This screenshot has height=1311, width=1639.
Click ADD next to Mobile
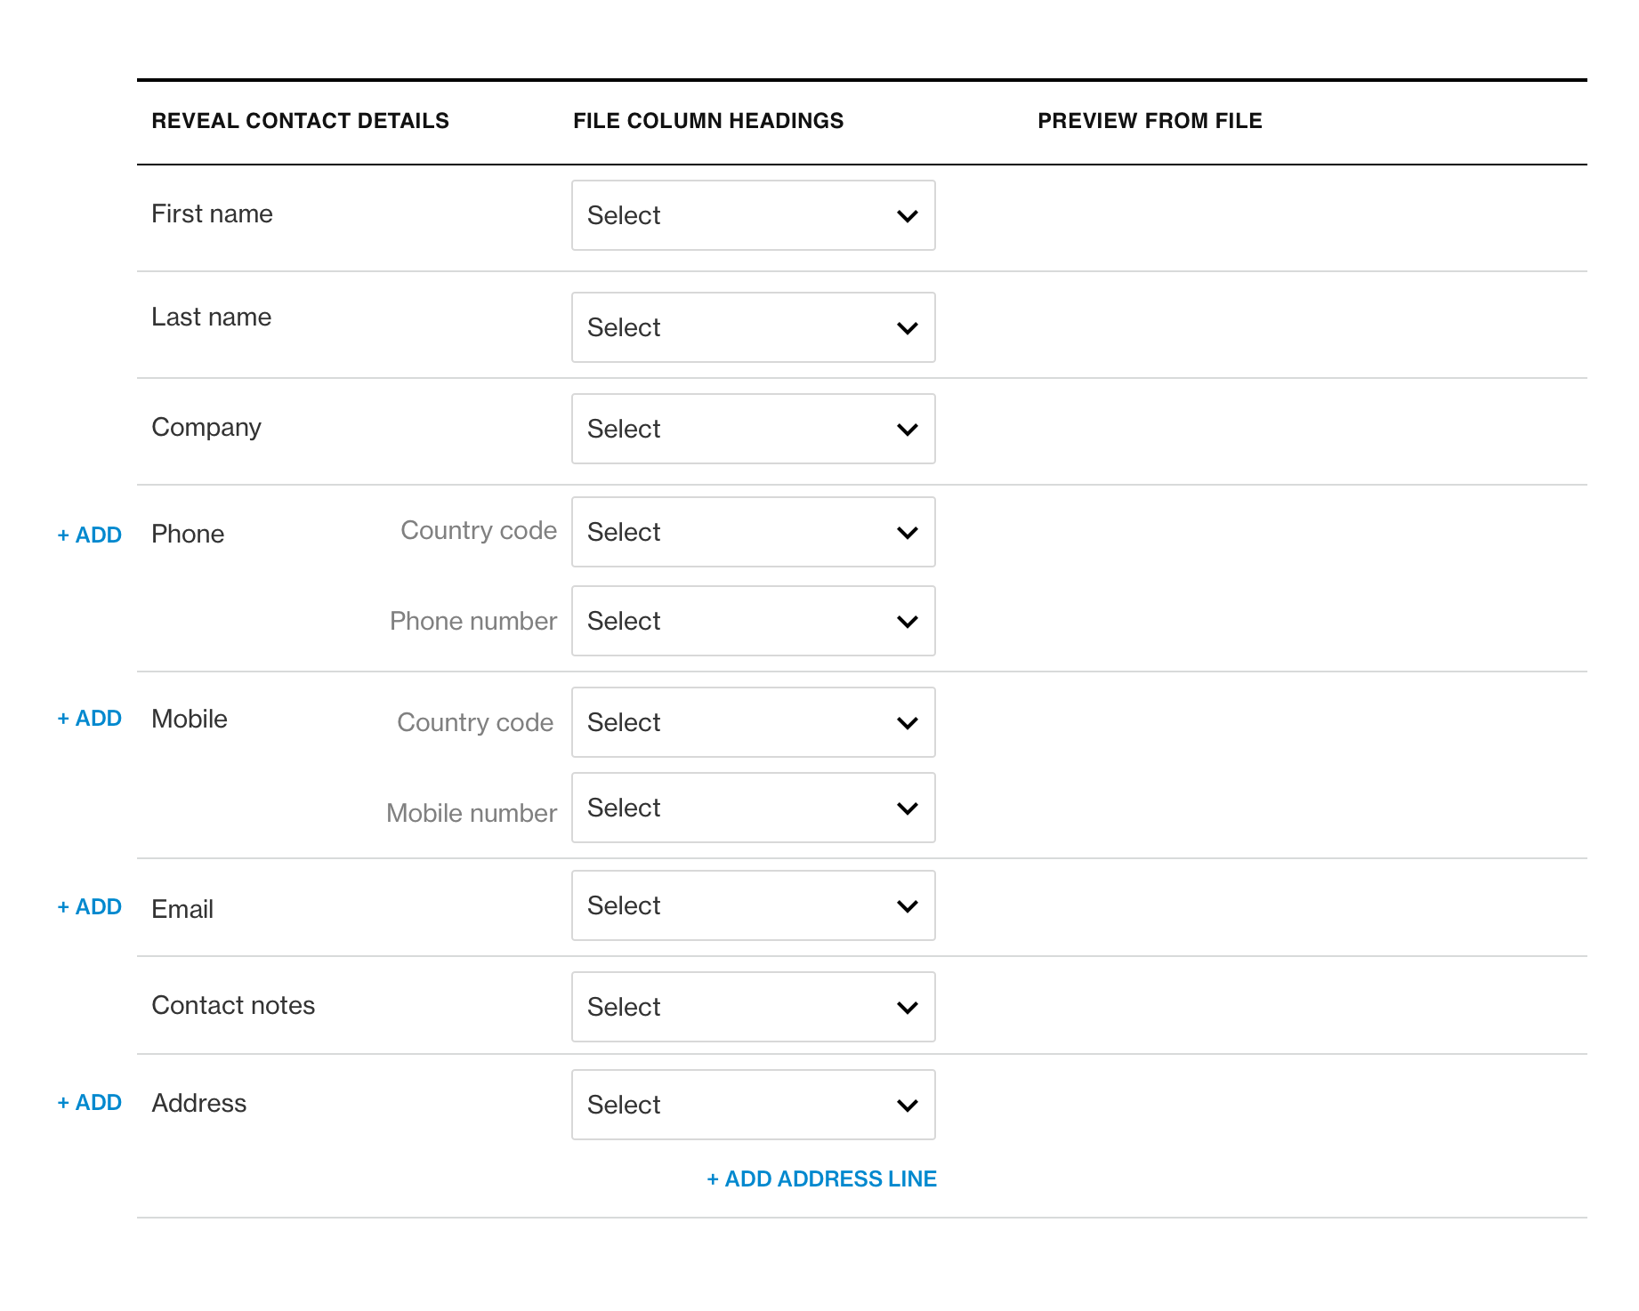click(x=89, y=718)
